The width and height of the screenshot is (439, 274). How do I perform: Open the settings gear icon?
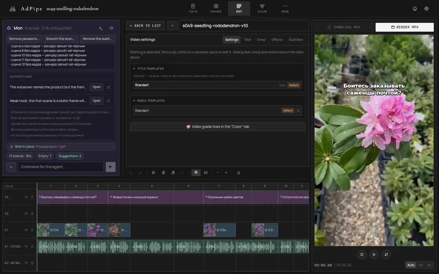click(x=426, y=9)
